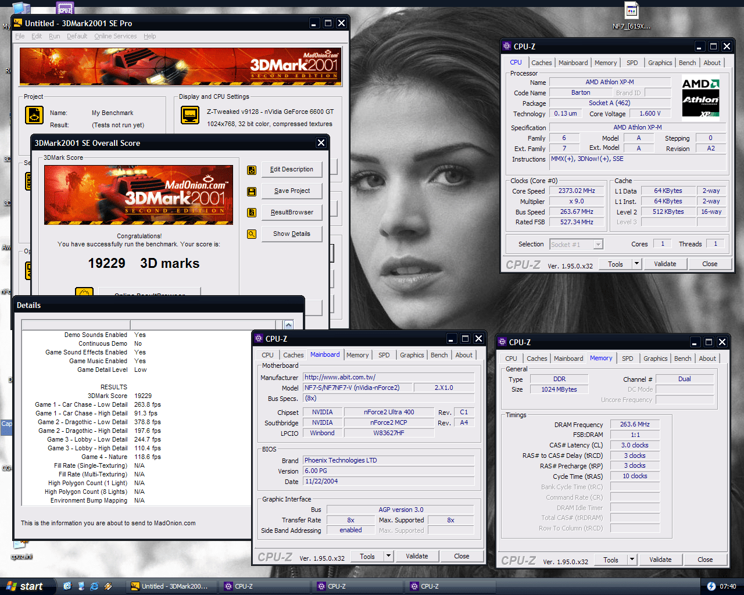The height and width of the screenshot is (595, 744).
Task: Click the Project section icon in 3DMark
Action: point(34,115)
